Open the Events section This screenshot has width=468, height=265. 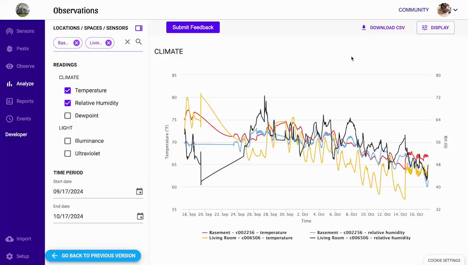coord(24,119)
